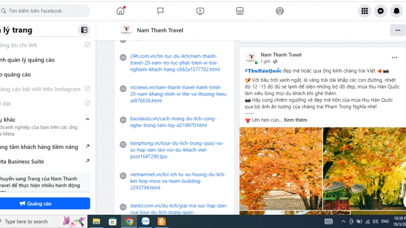The height and width of the screenshot is (228, 406).
Task: Click the network icon in system tray
Action: [367, 221]
